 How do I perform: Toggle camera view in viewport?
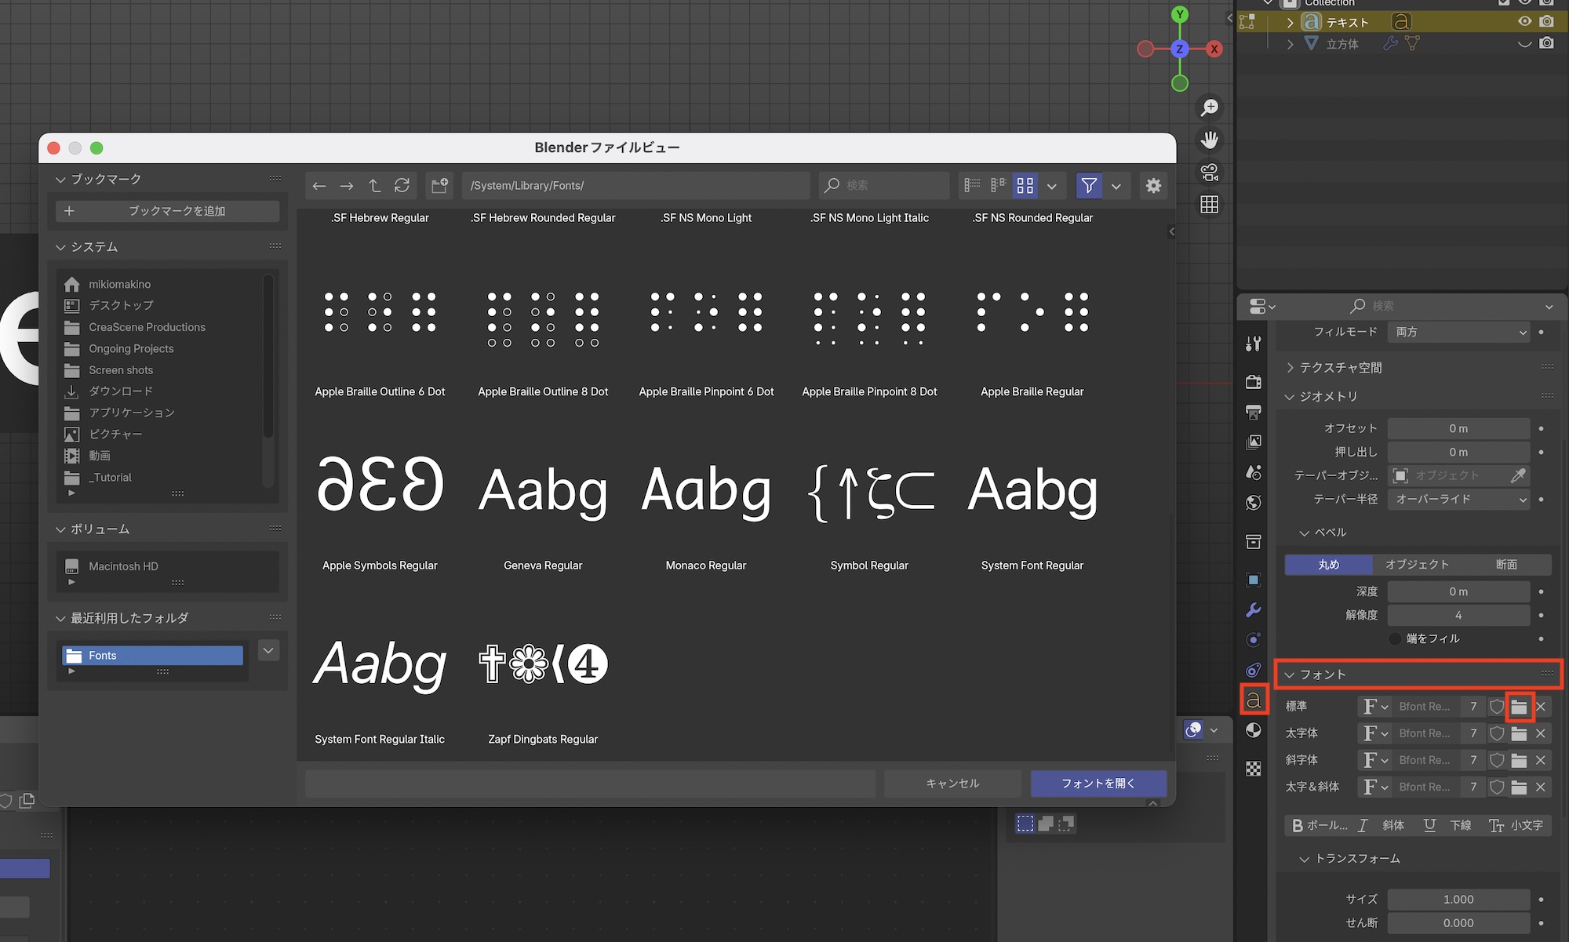(1210, 172)
